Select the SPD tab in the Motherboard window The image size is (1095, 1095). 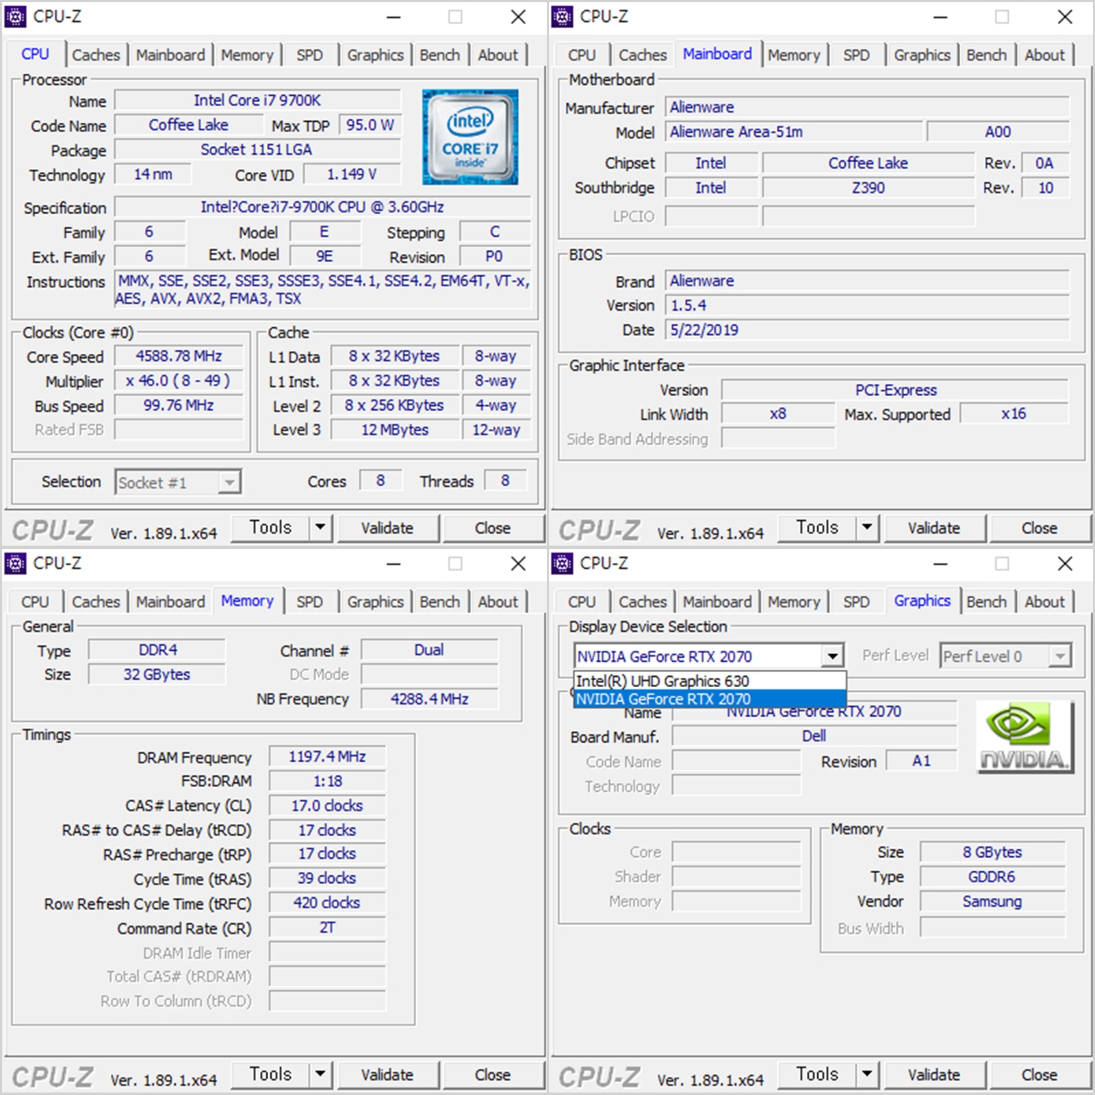pos(856,55)
